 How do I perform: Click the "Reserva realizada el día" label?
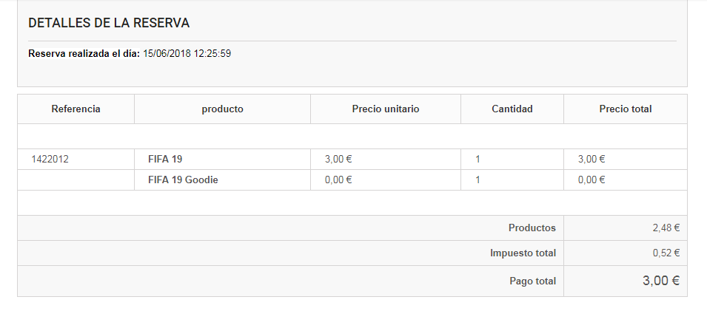click(84, 54)
